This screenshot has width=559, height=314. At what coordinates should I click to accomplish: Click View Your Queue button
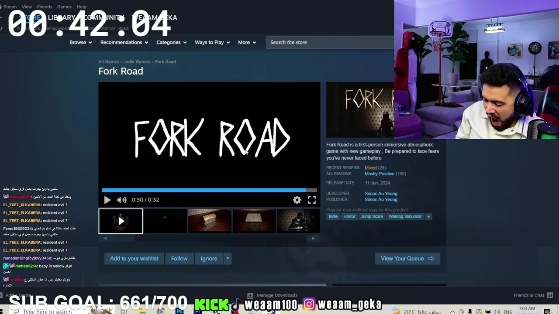[x=407, y=259]
